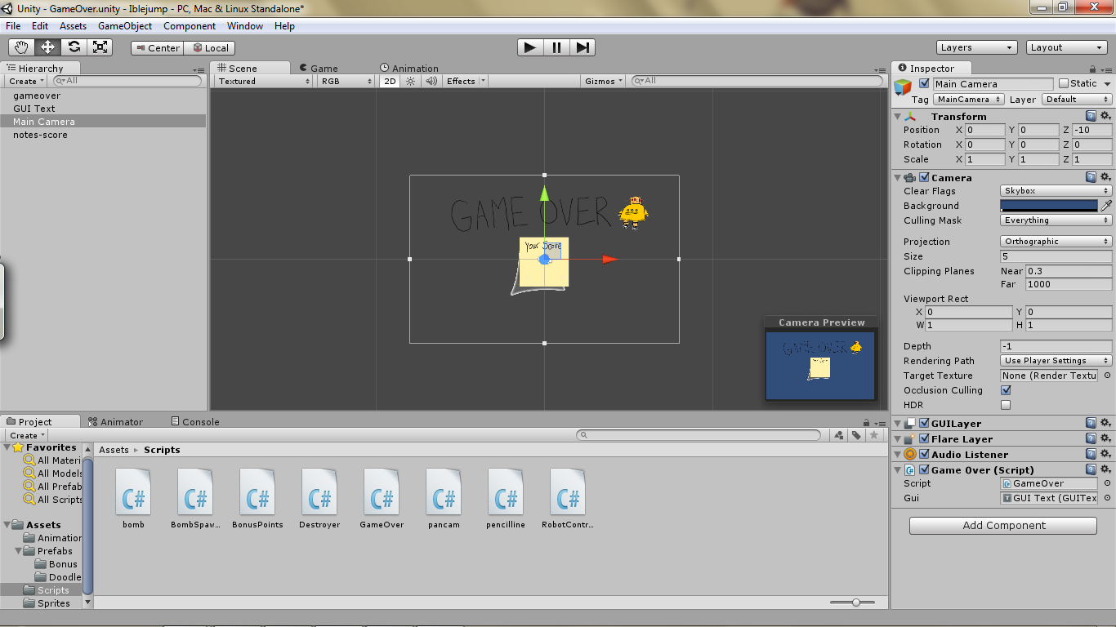Pause the game with Pause button
This screenshot has height=627, width=1116.
coord(556,47)
